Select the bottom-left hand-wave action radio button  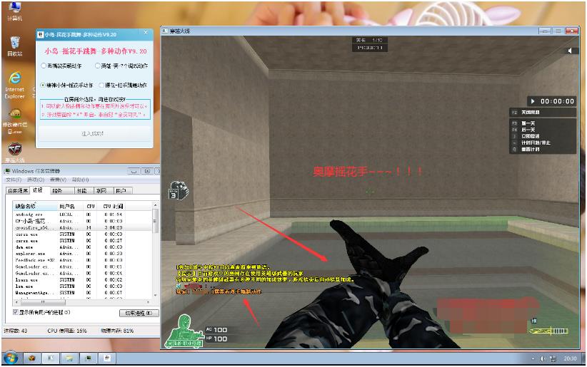pos(43,86)
